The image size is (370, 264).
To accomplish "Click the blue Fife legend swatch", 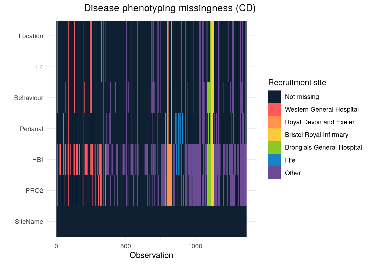I will (274, 160).
